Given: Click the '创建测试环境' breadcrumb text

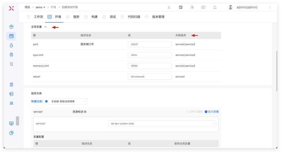Looking at the screenshot, I should [70, 7].
